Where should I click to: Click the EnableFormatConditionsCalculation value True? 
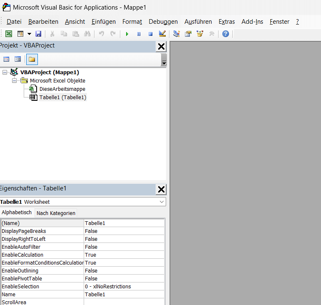124,262
